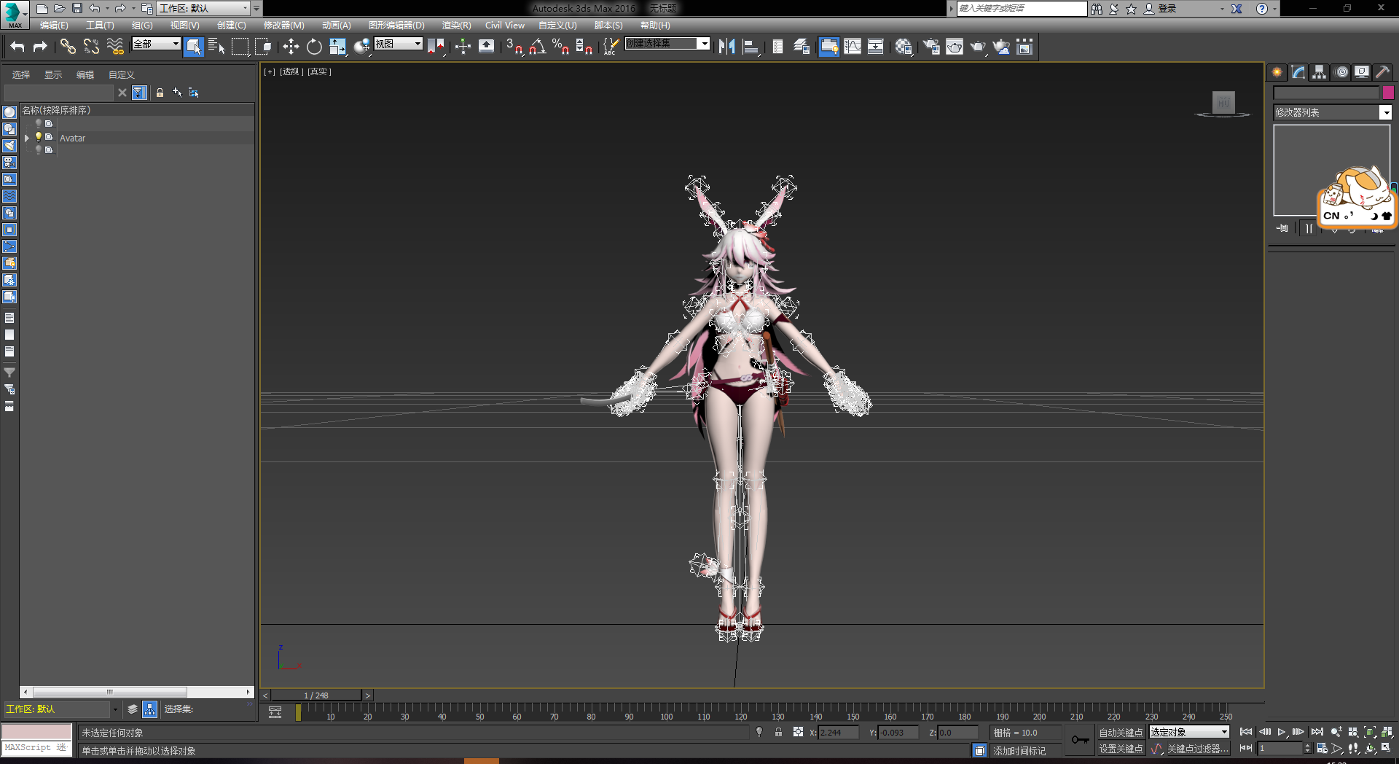Open the 全部 selection filter dropdown

[156, 44]
